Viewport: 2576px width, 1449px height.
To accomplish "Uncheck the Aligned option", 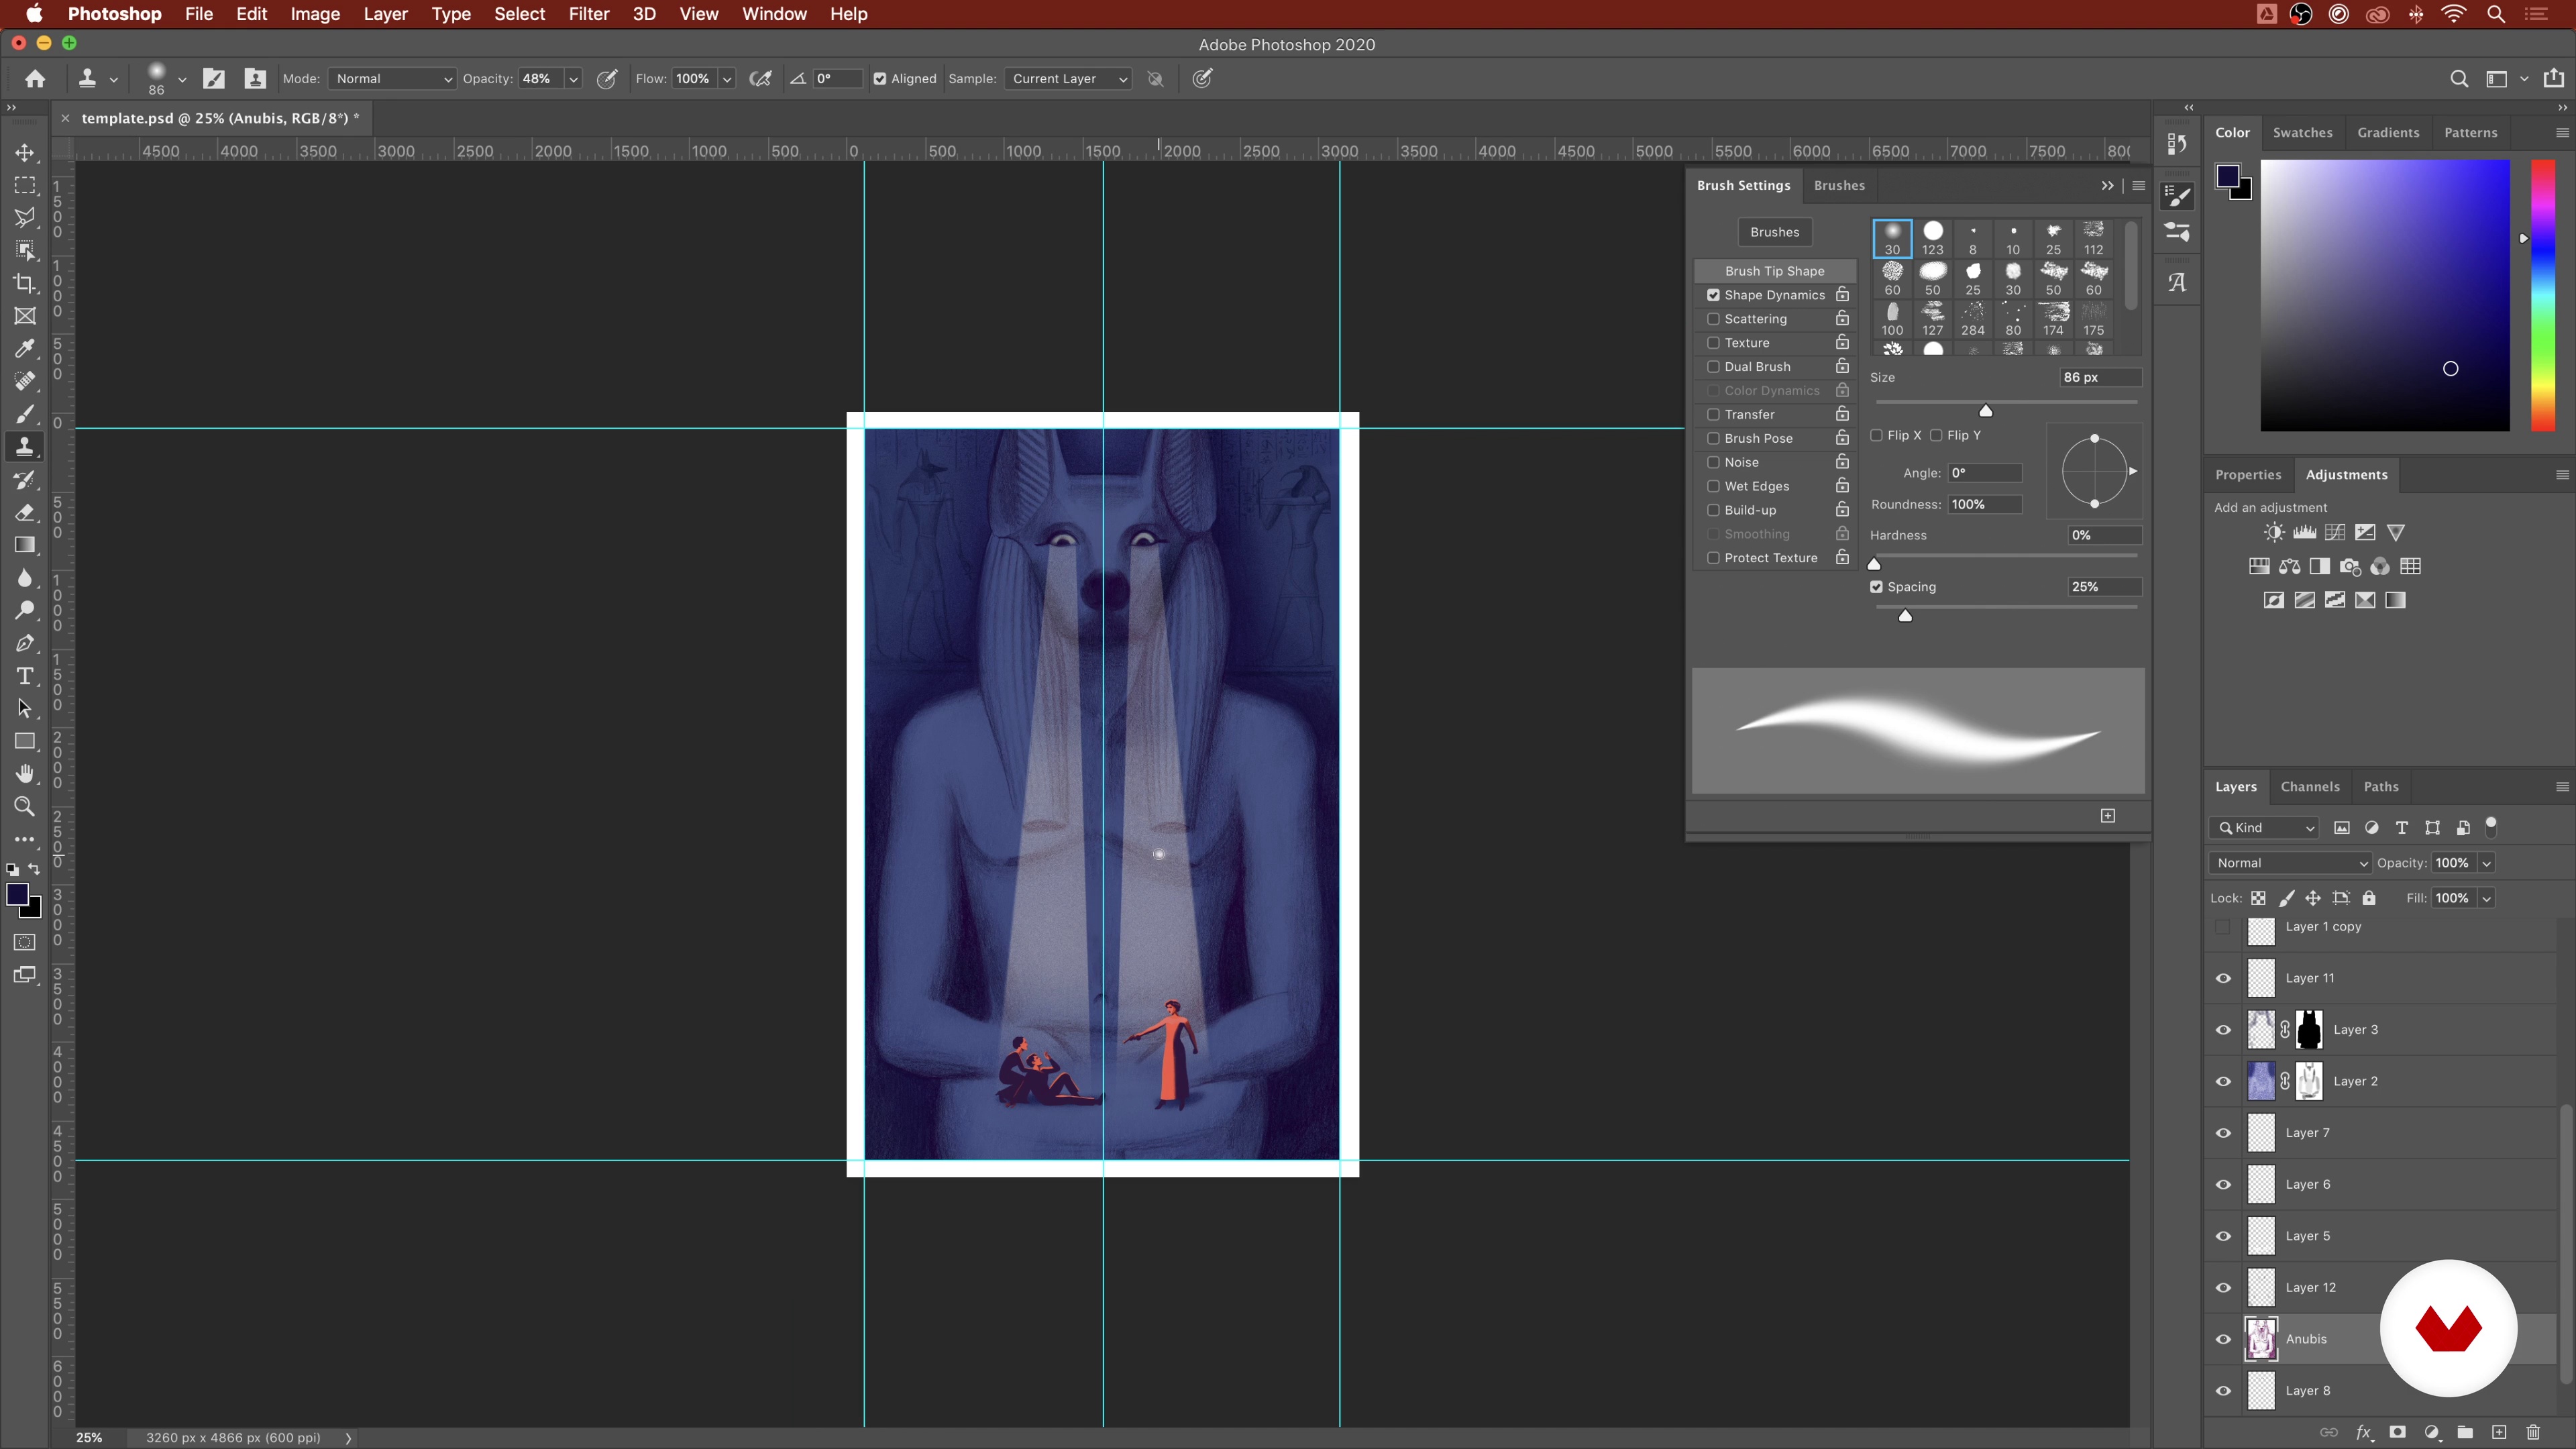I will point(880,79).
